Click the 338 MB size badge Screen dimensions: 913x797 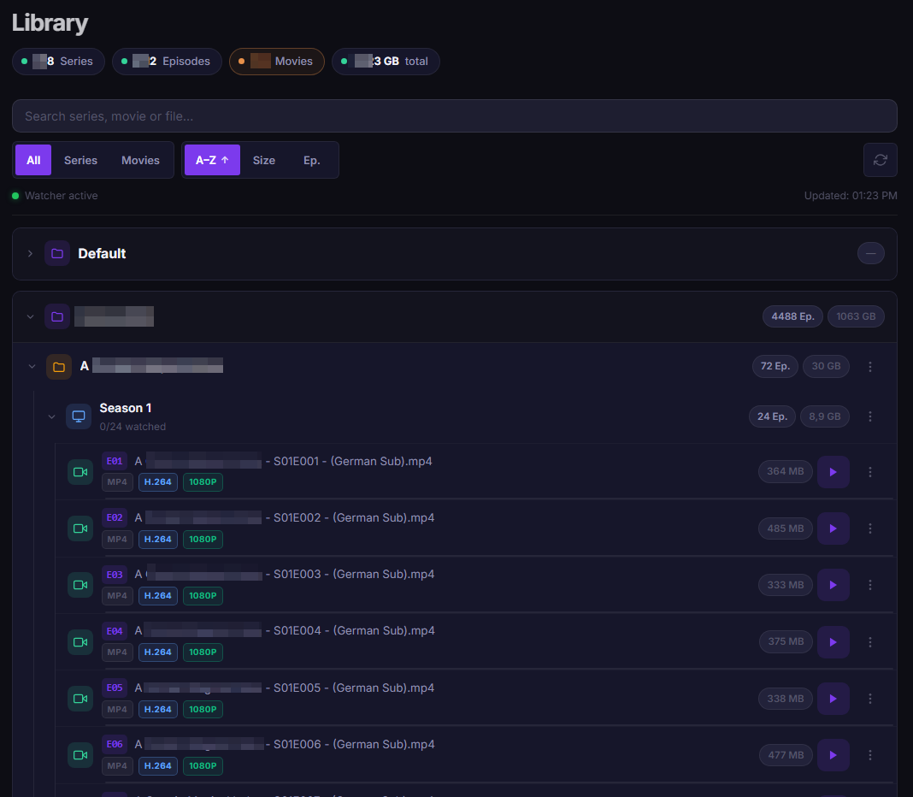tap(785, 699)
